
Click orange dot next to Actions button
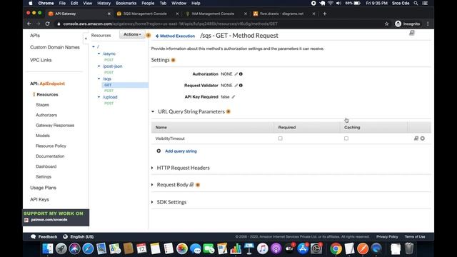(149, 35)
